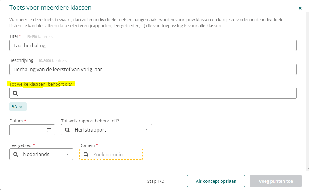The image size is (309, 190).
Task: Click the scrollbar up arrow
Action: pos(307,15)
